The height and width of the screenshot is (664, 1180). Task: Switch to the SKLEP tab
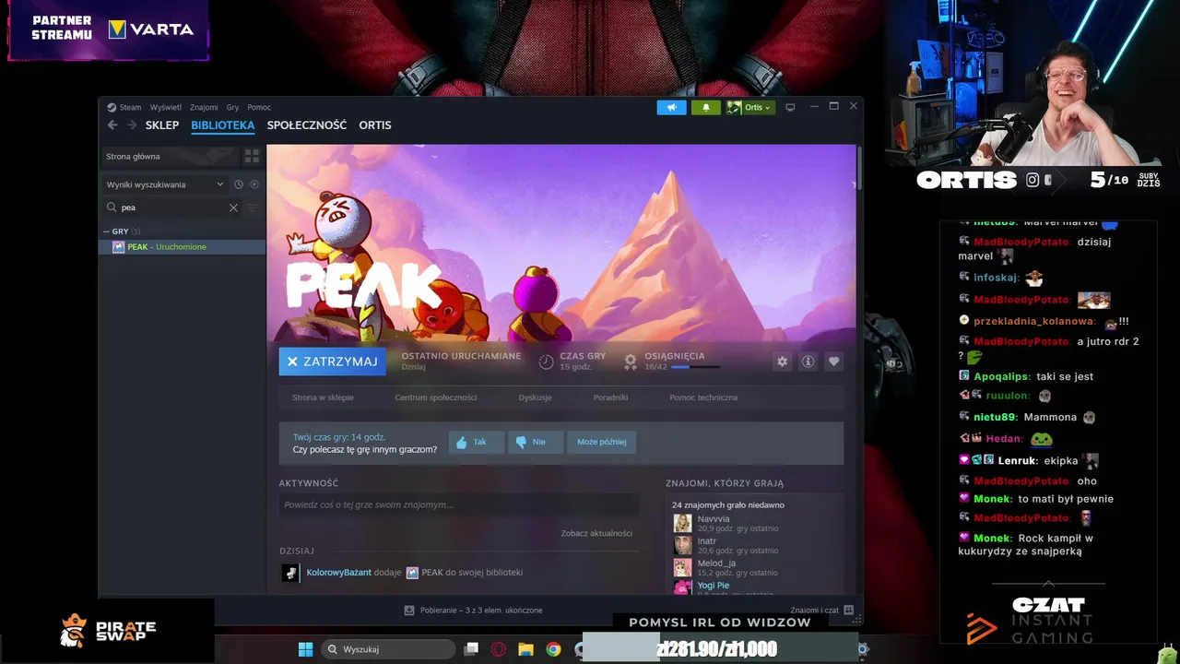pyautogui.click(x=162, y=125)
